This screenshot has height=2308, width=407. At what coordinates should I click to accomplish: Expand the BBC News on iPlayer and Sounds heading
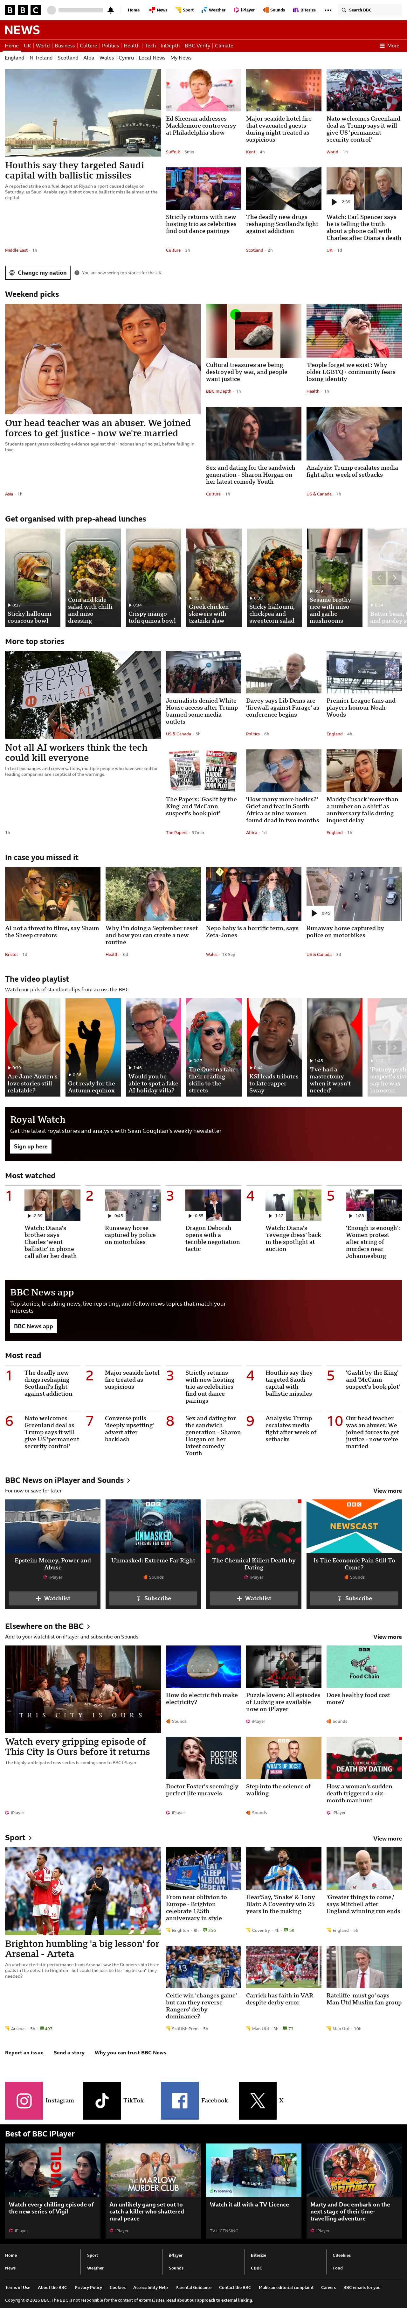pyautogui.click(x=68, y=1480)
